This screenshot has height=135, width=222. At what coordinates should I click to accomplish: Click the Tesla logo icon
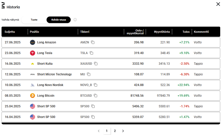click(x=33, y=53)
